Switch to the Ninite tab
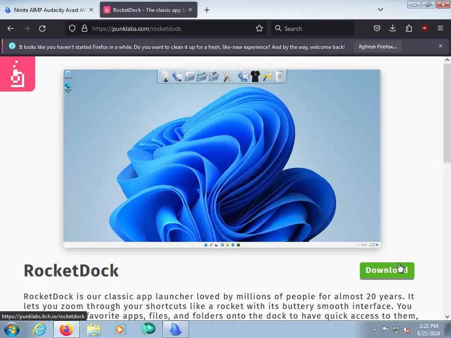The height and width of the screenshot is (338, 451). [x=49, y=10]
